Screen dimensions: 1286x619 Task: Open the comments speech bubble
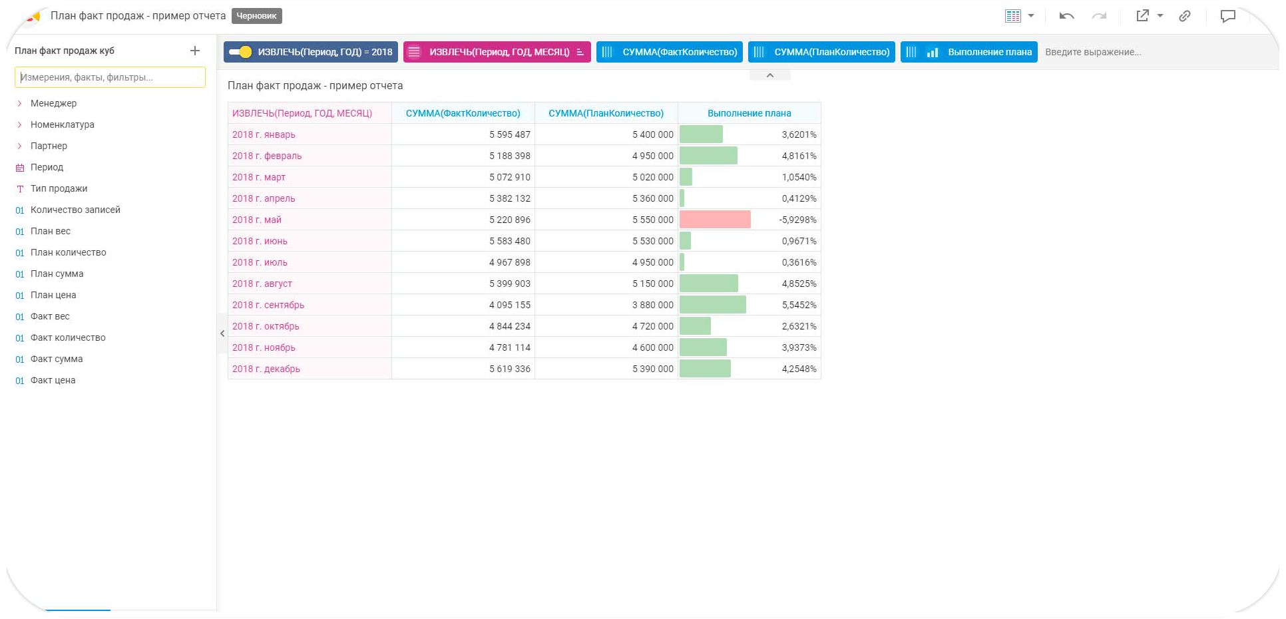pos(1227,16)
